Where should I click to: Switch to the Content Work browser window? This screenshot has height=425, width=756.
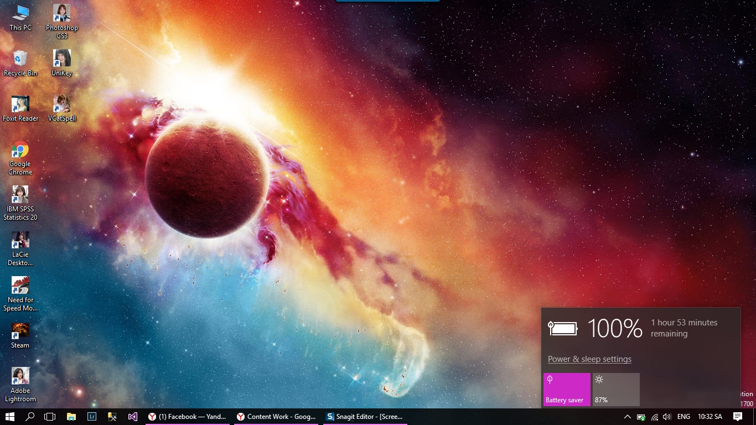[276, 417]
